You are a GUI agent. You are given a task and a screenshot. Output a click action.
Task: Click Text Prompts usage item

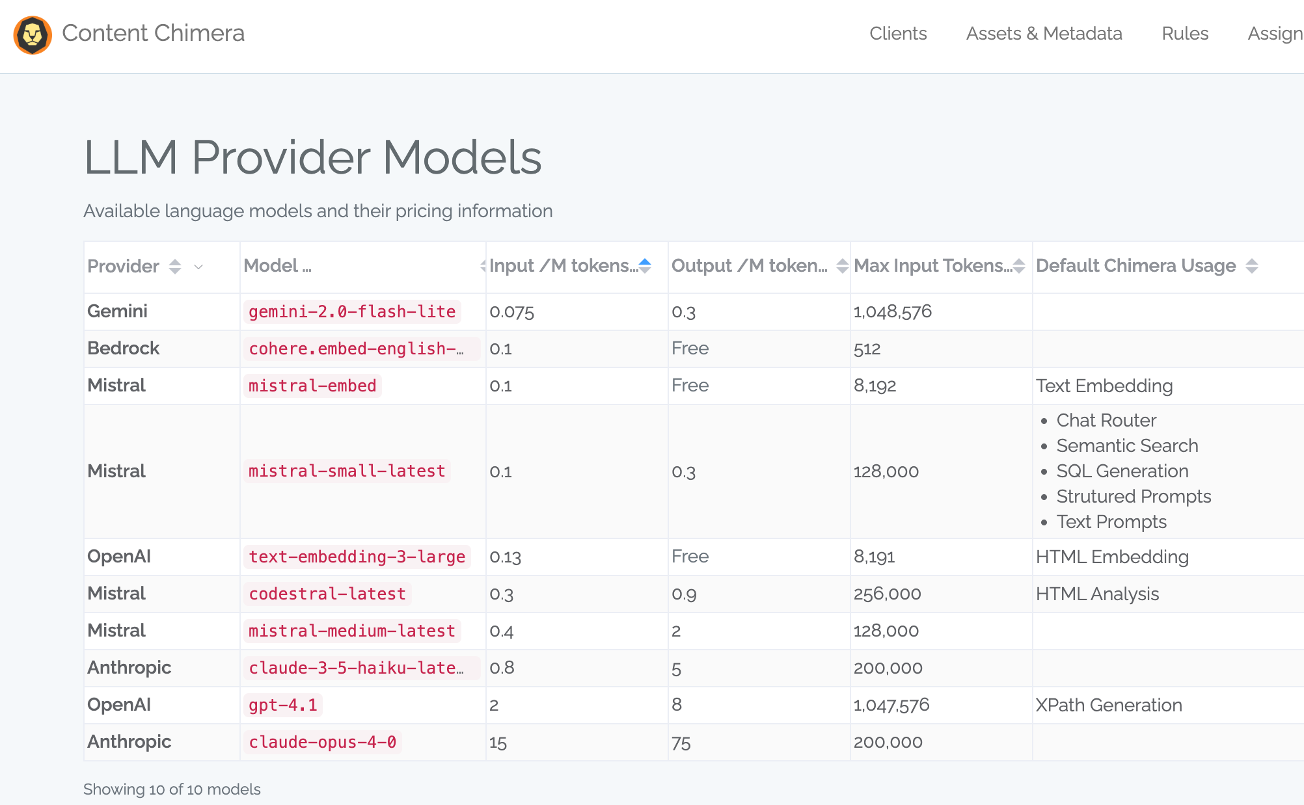click(x=1111, y=521)
